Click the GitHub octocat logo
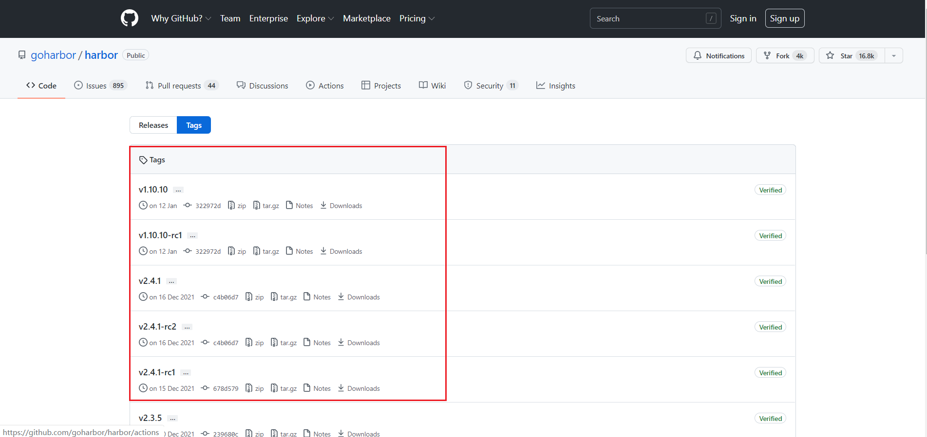 (130, 18)
